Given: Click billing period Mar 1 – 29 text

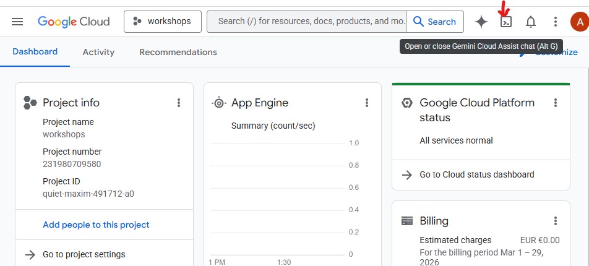Looking at the screenshot, I should click(x=481, y=257).
